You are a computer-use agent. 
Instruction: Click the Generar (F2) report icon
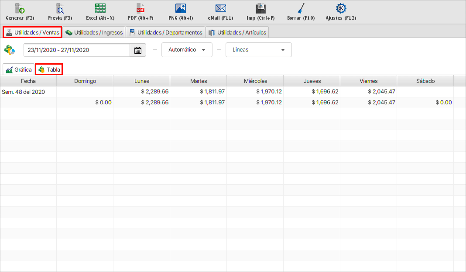click(20, 9)
